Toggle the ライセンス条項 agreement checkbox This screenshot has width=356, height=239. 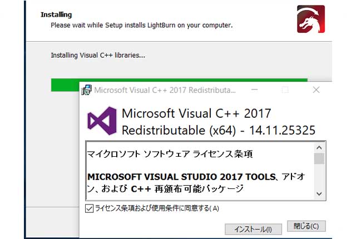point(89,208)
